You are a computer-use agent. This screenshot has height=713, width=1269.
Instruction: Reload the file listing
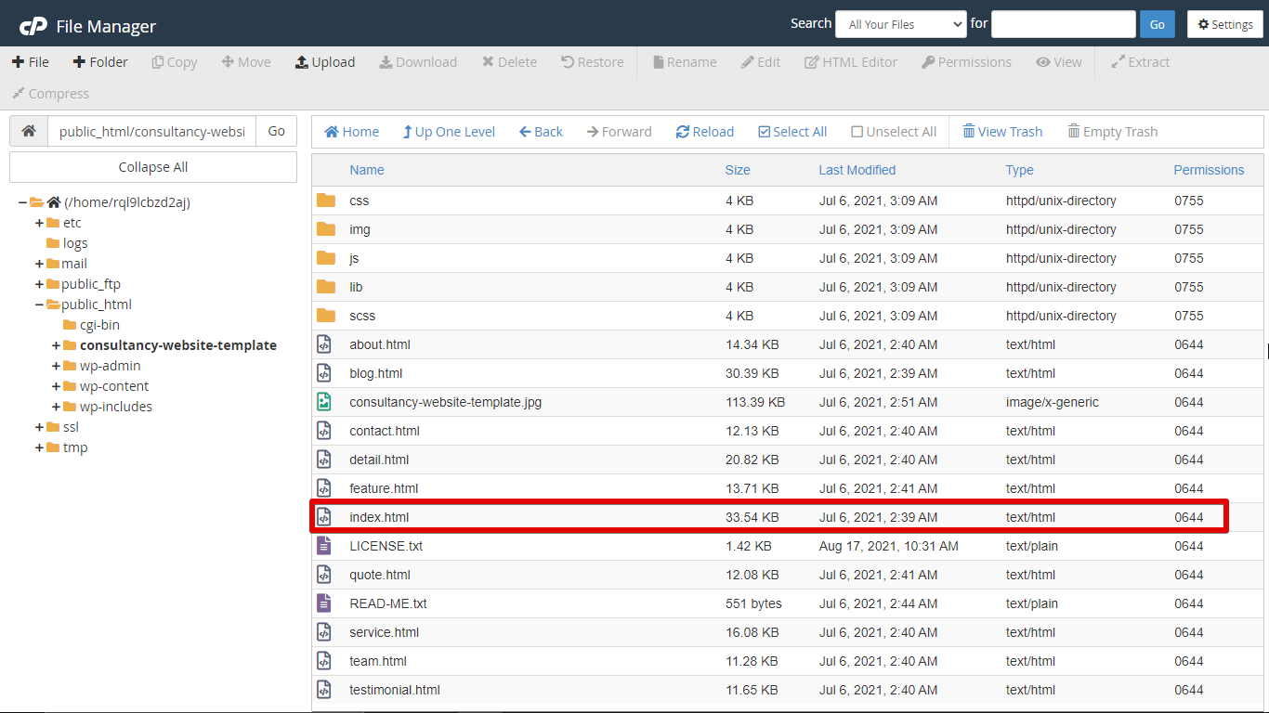click(704, 132)
